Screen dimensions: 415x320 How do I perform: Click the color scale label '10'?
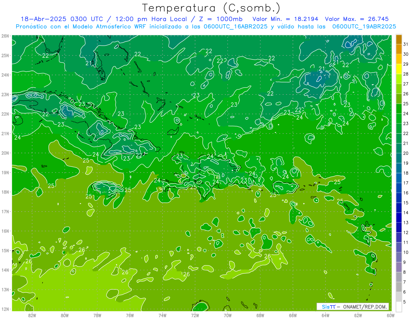pyautogui.click(x=406, y=252)
